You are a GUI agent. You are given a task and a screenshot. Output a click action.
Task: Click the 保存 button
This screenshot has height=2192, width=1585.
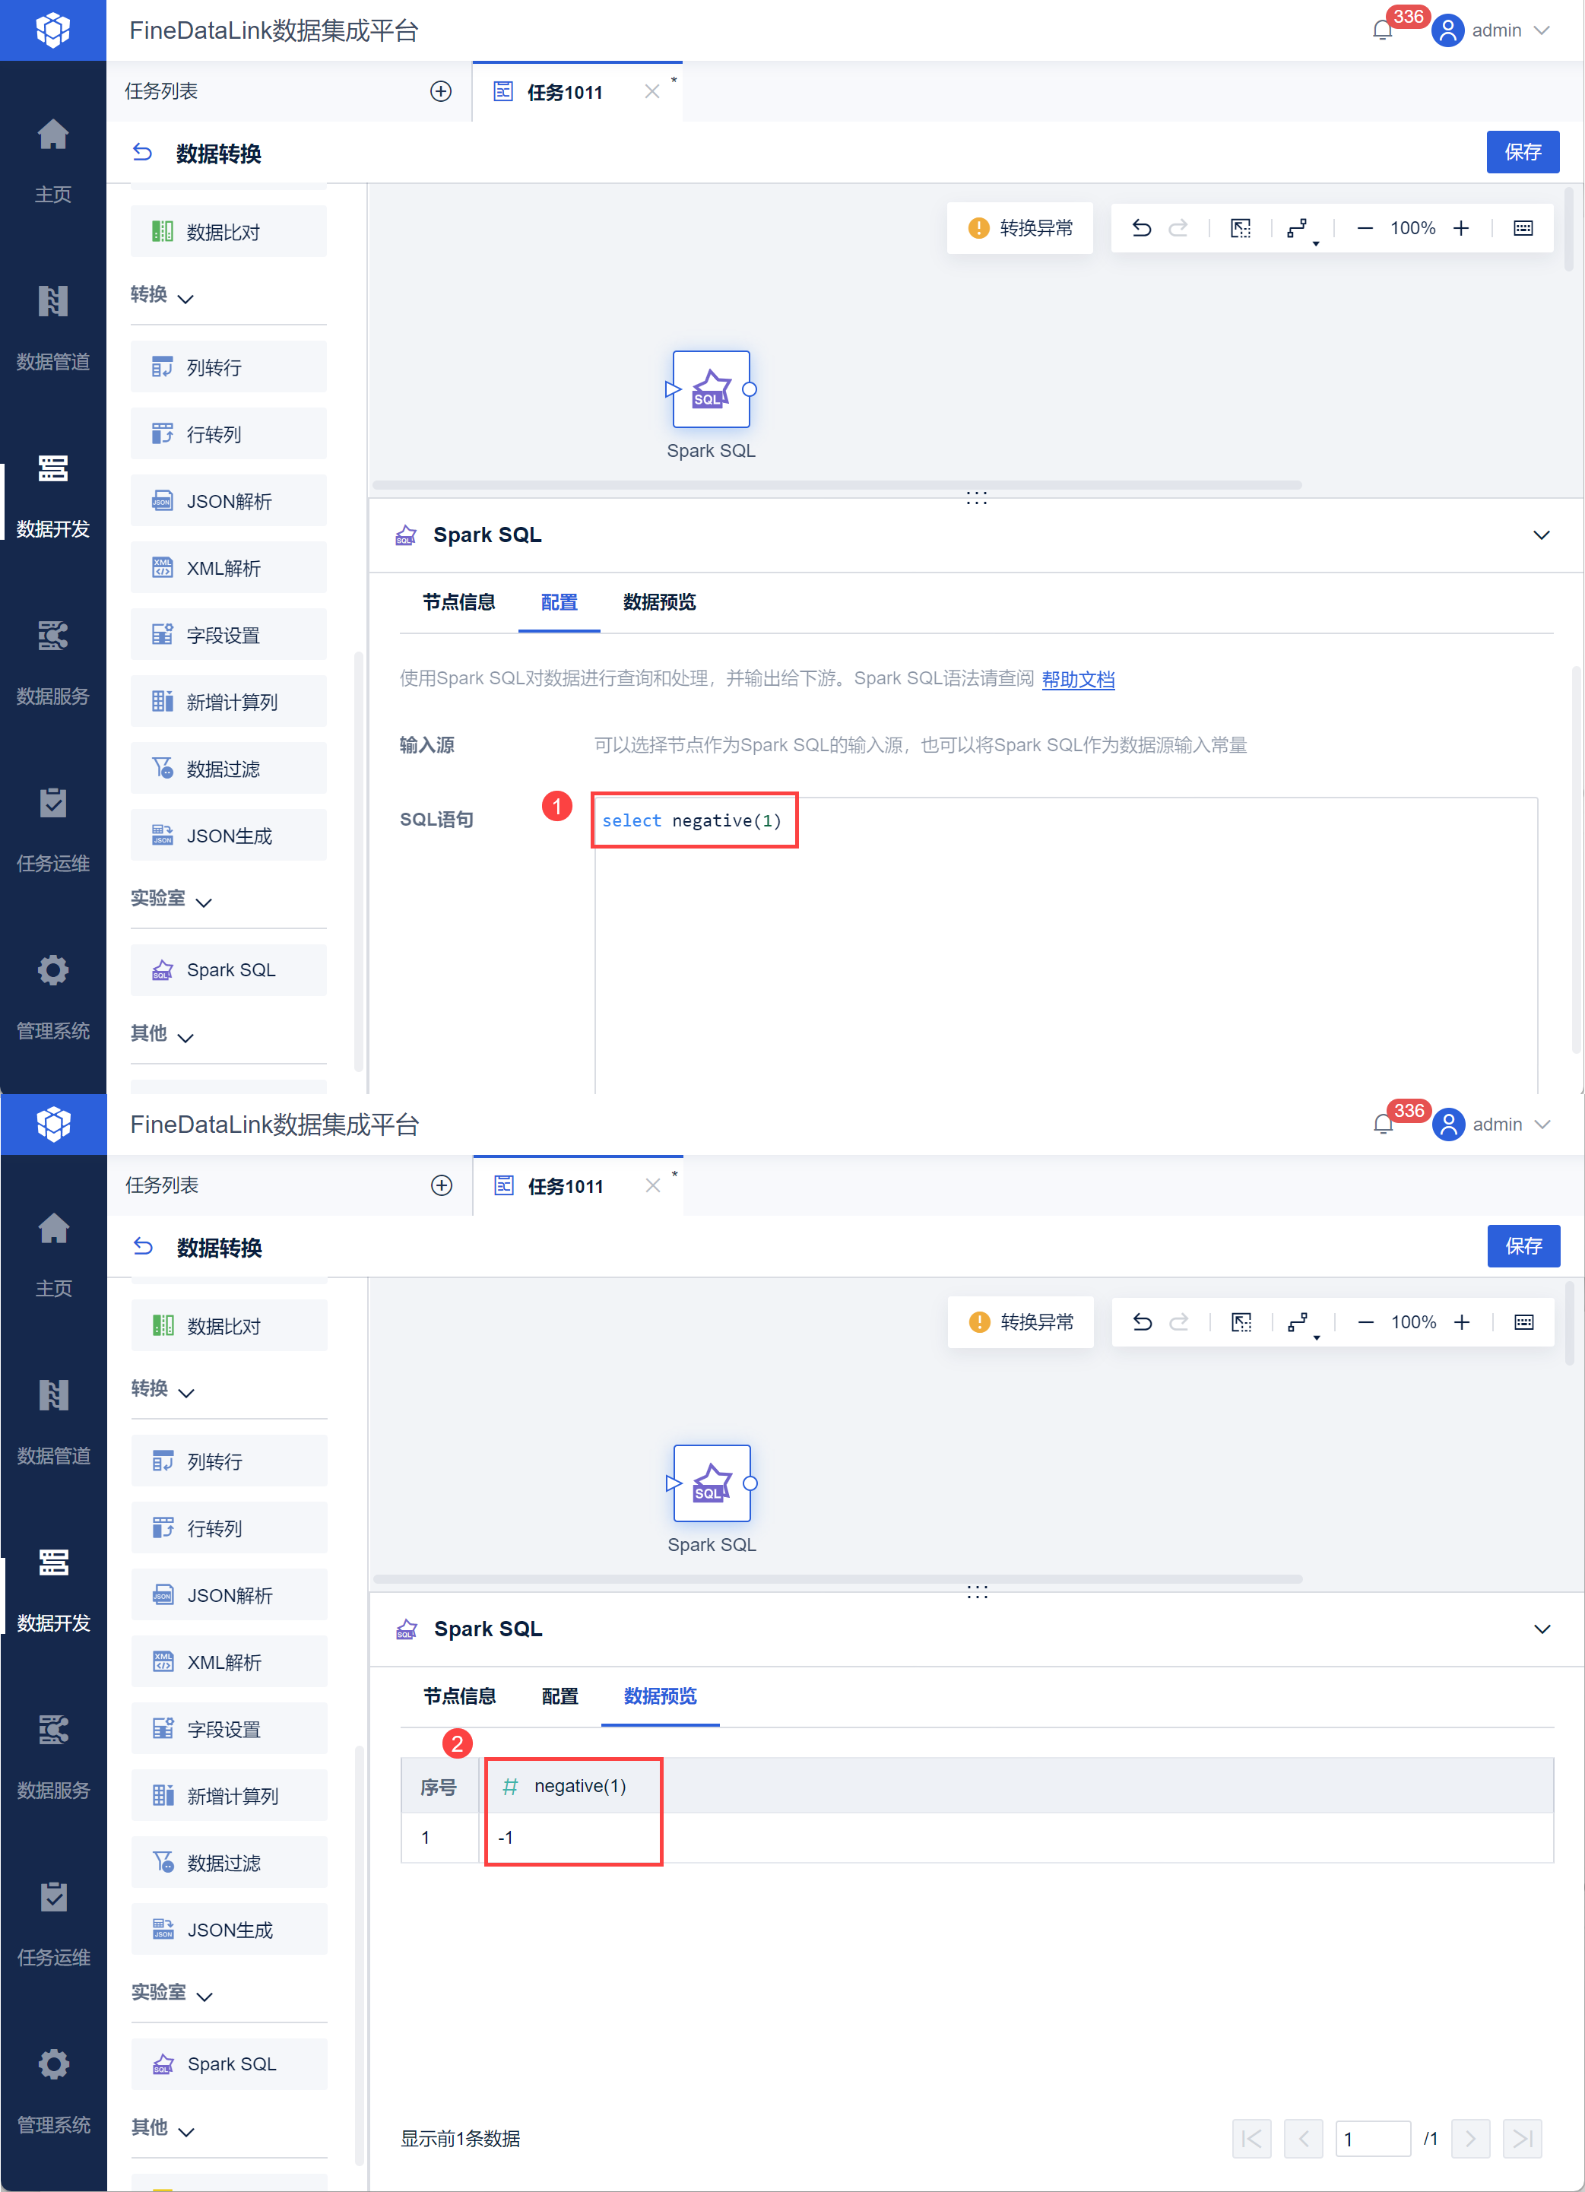(1523, 152)
